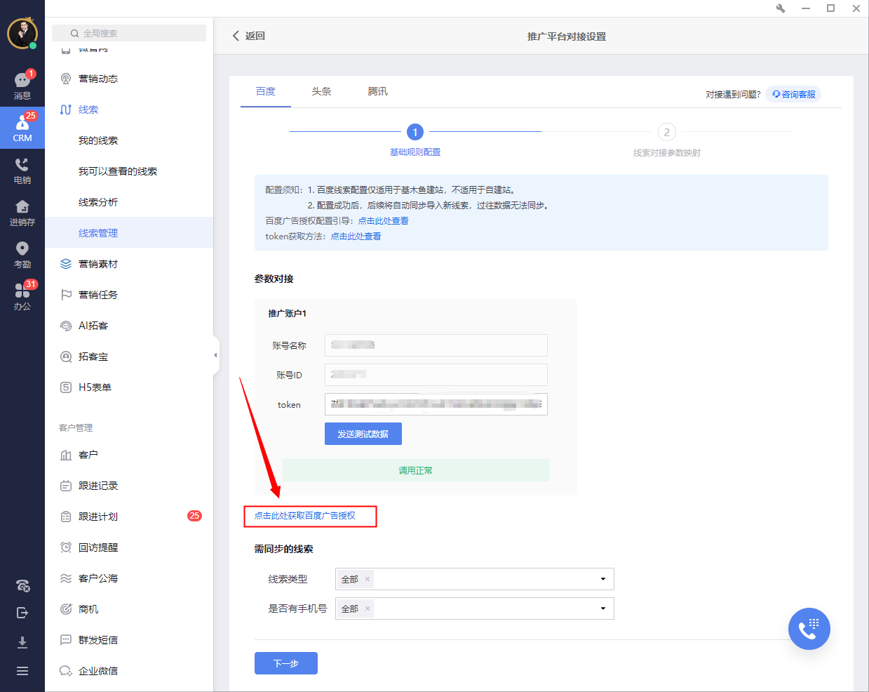Image resolution: width=869 pixels, height=692 pixels.
Task: Switch to the 头条 tab
Action: pos(321,92)
